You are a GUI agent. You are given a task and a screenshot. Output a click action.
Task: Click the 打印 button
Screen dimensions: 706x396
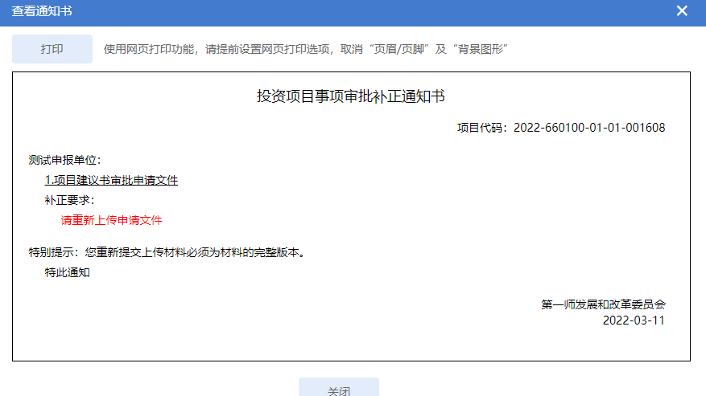point(52,49)
